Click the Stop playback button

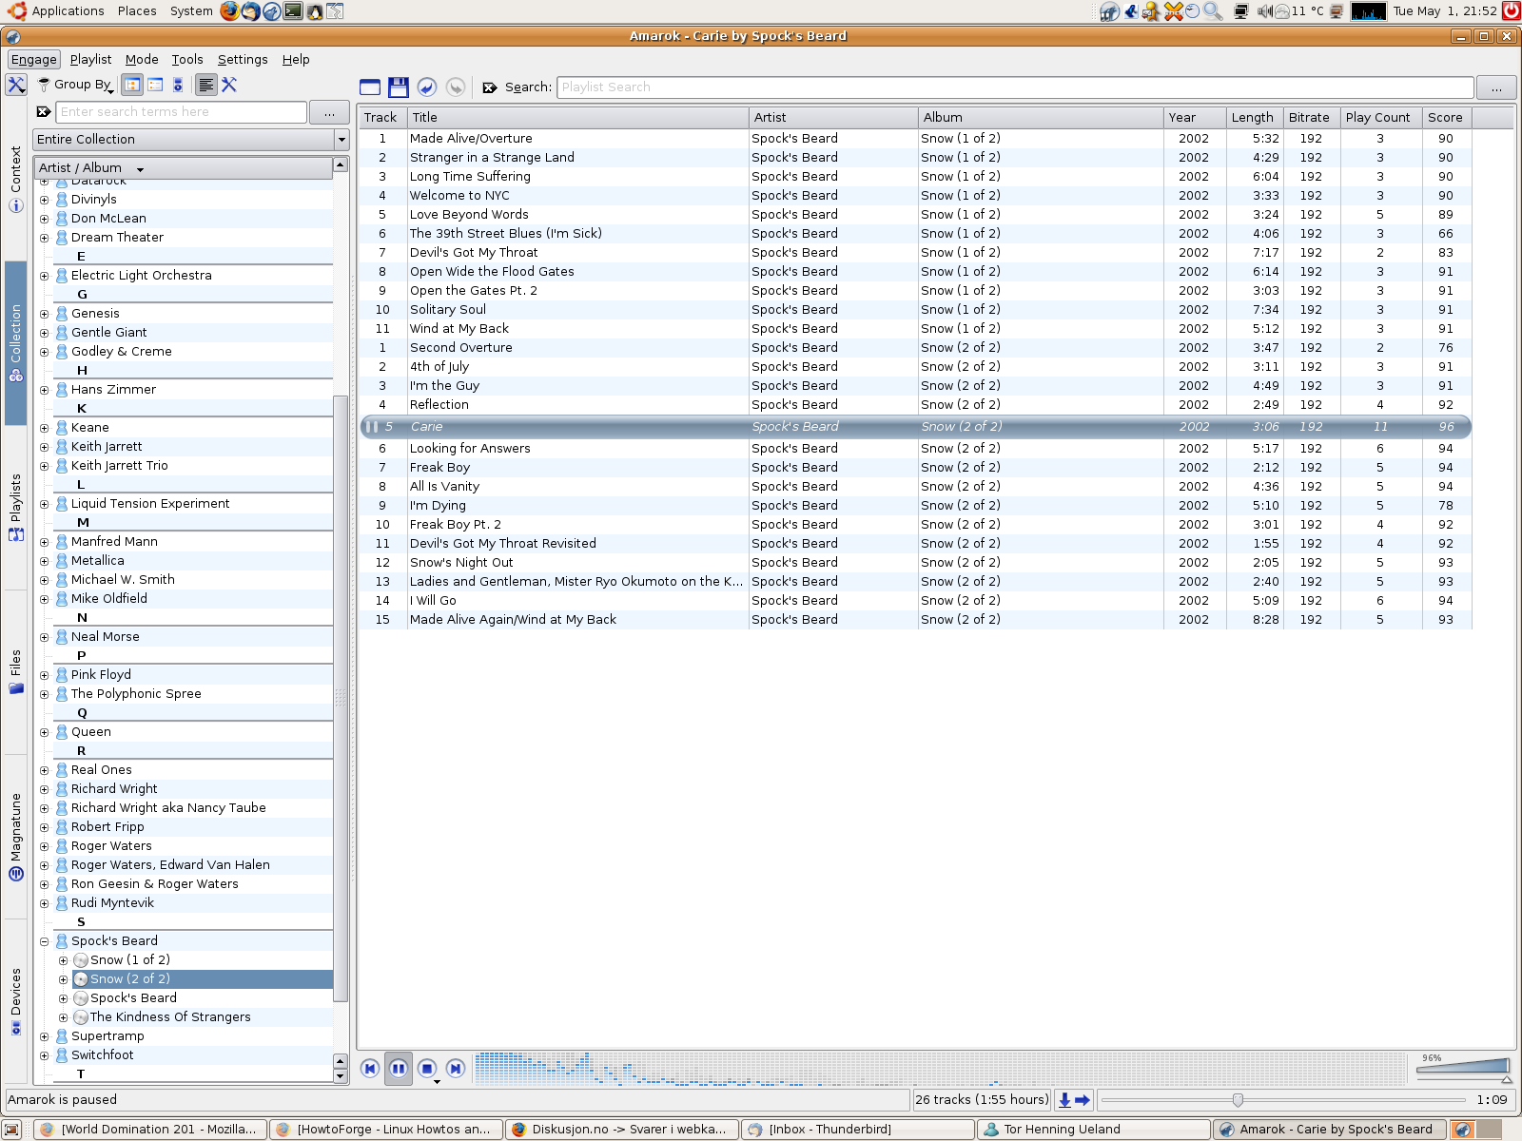click(427, 1069)
